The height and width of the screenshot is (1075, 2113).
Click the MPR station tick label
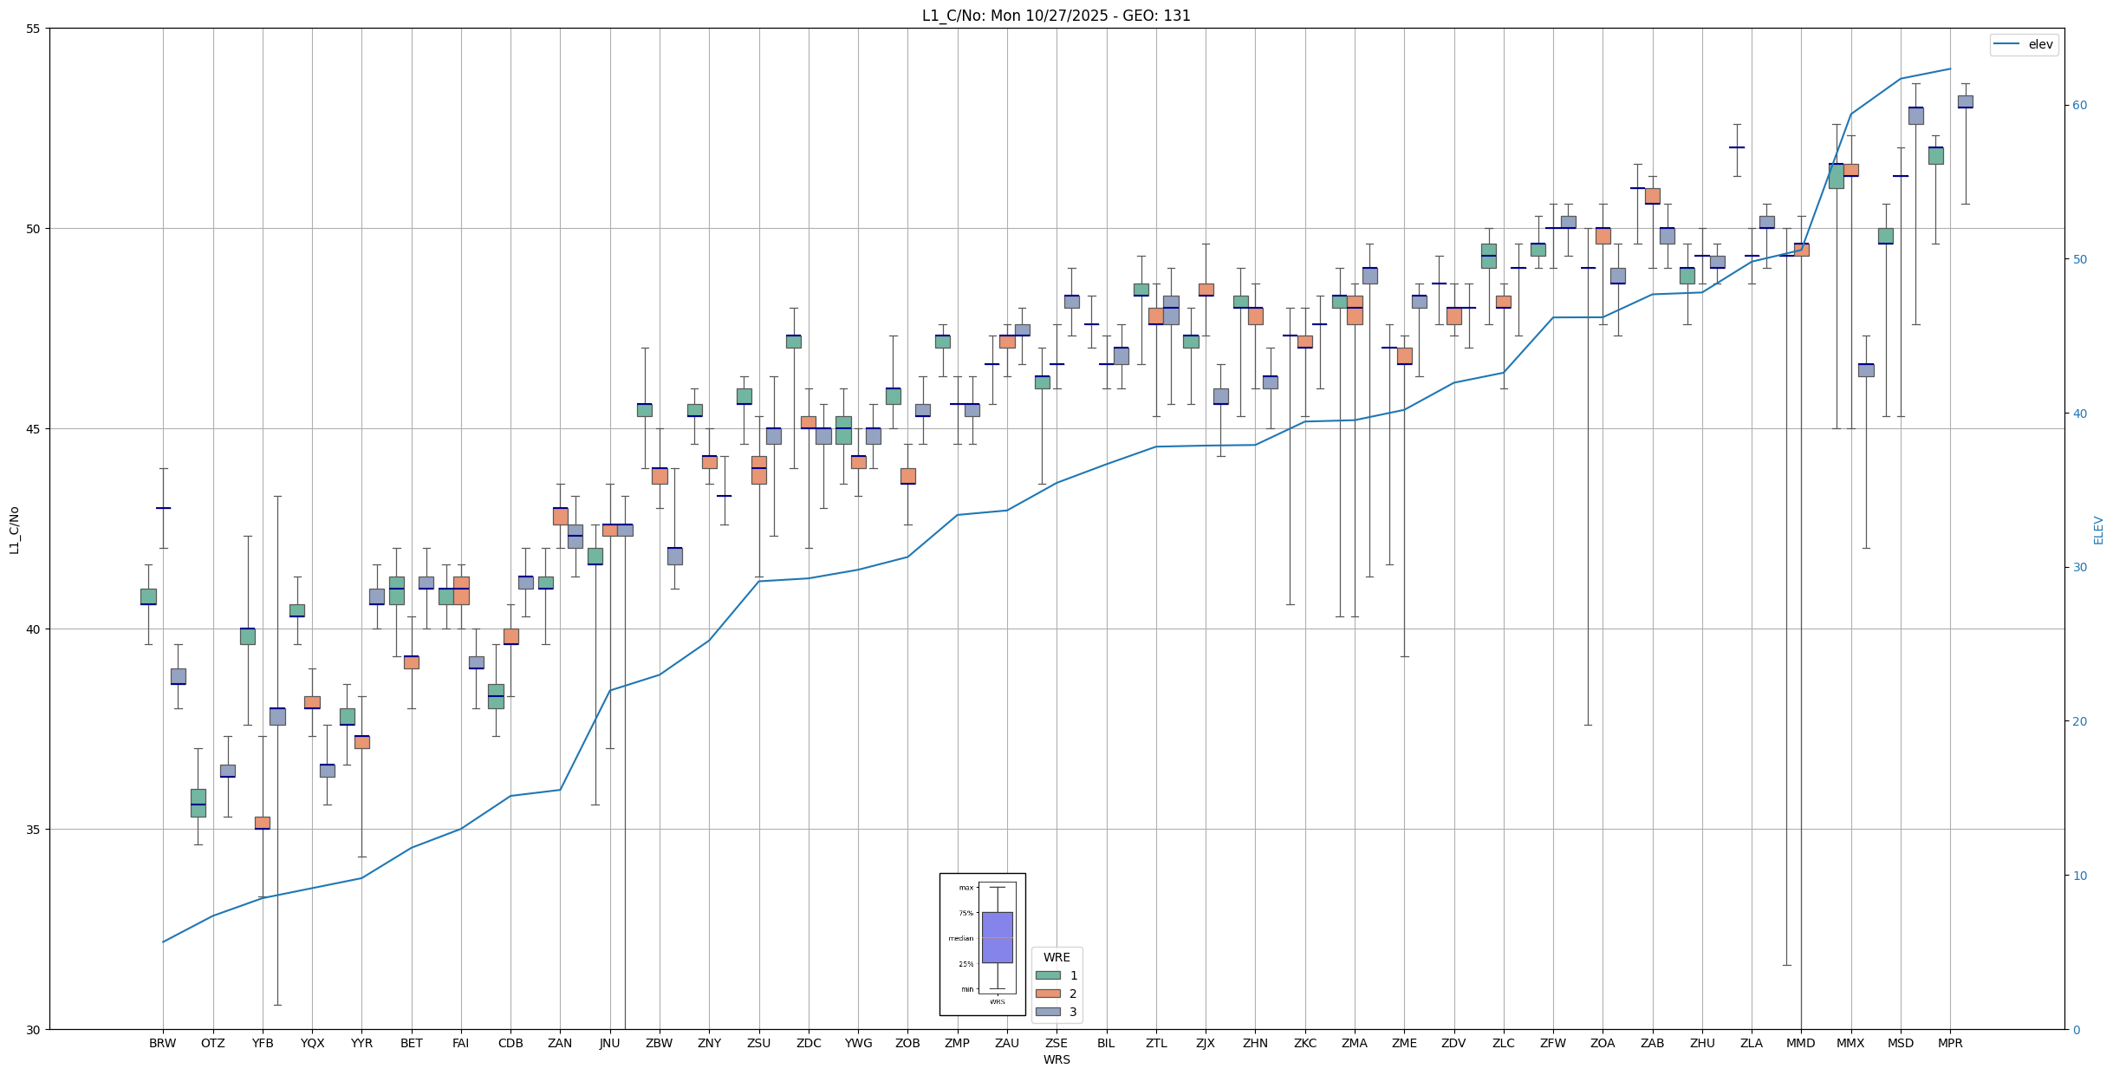pos(1950,1043)
